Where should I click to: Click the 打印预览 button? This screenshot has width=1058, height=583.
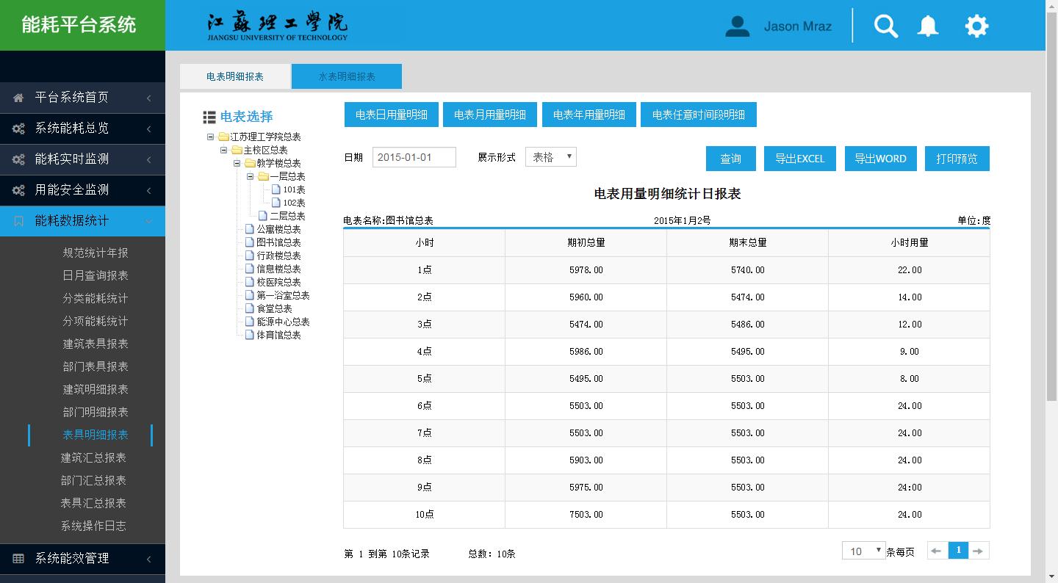pyautogui.click(x=957, y=159)
